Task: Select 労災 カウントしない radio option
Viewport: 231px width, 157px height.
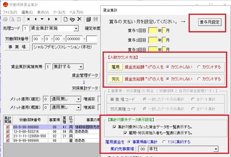Action: point(168,79)
